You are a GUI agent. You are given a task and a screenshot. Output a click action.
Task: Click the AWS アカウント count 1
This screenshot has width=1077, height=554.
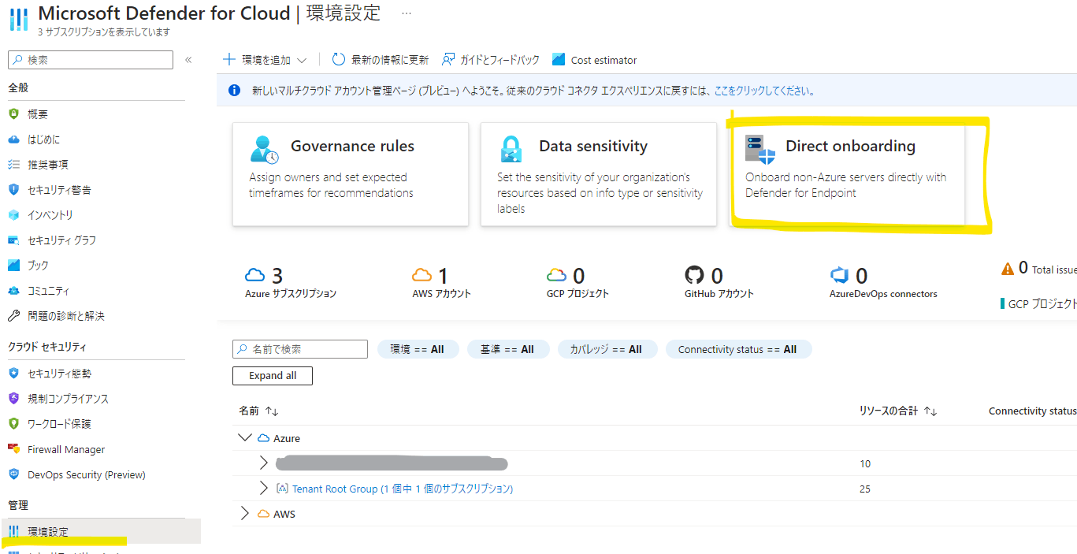(443, 276)
